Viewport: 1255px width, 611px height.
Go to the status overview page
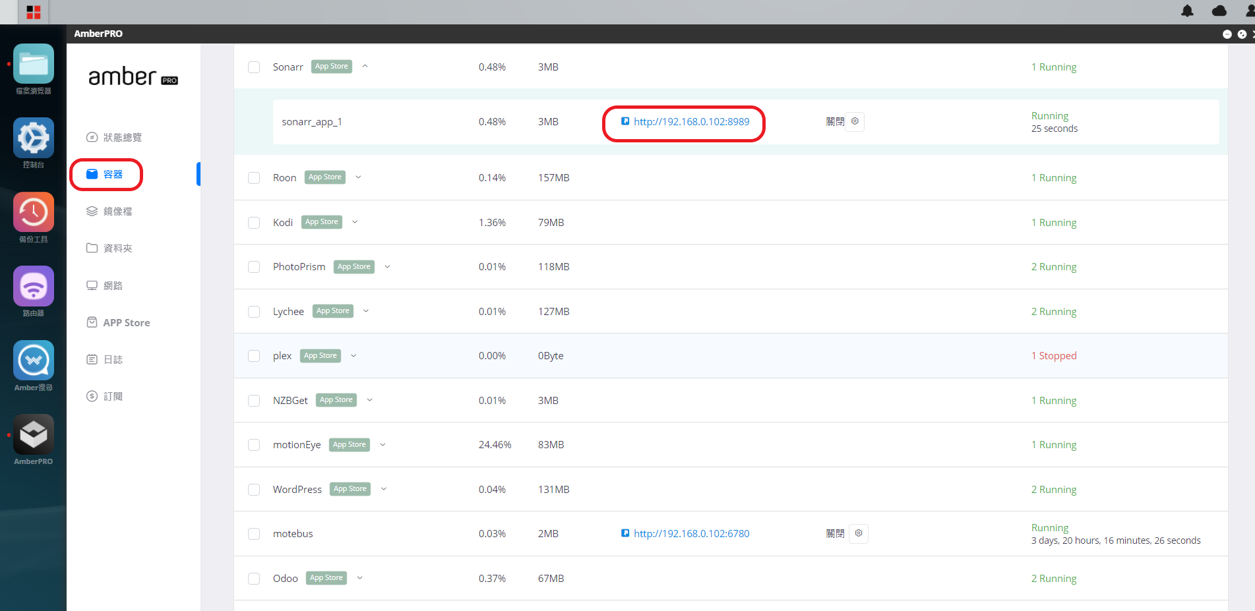(114, 137)
